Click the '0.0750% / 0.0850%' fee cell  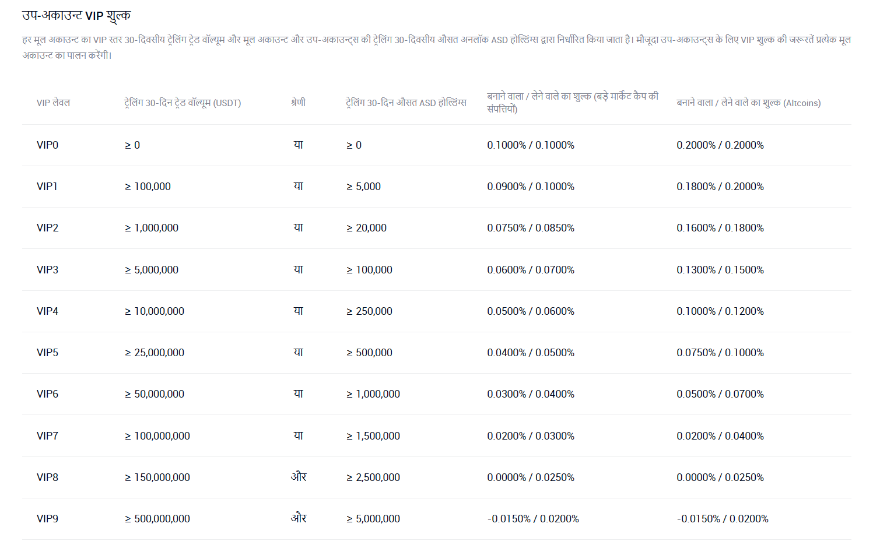tap(531, 228)
